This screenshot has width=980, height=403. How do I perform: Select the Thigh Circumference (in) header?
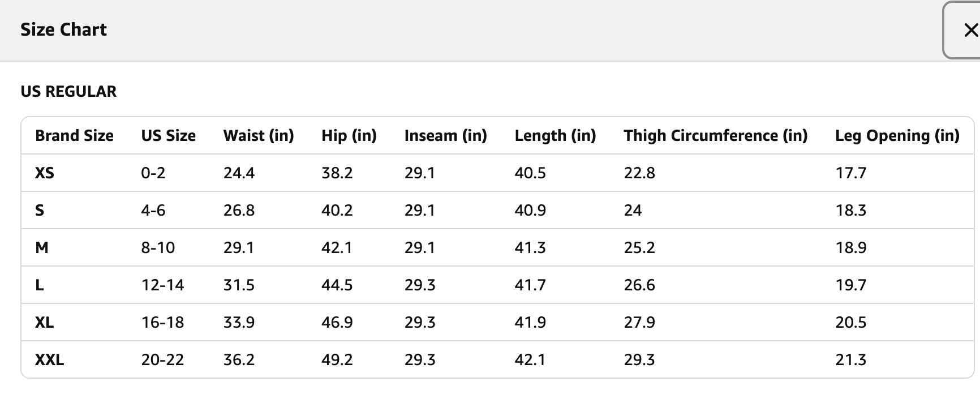click(x=715, y=136)
